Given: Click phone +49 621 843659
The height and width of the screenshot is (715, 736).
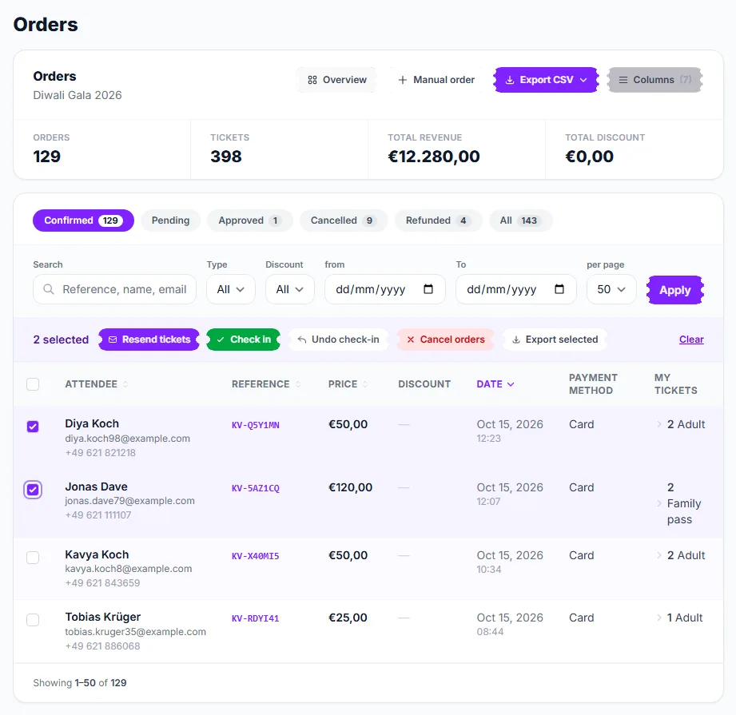Looking at the screenshot, I should [102, 583].
